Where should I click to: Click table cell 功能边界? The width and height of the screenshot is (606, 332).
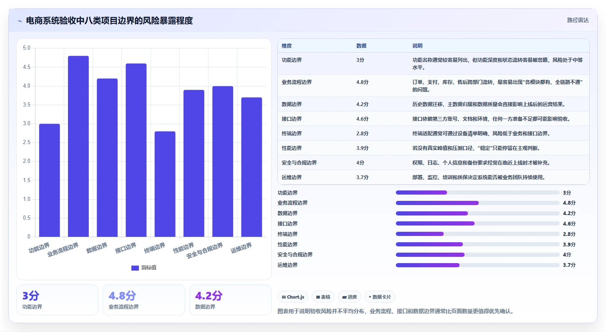292,60
